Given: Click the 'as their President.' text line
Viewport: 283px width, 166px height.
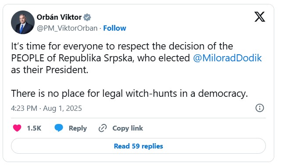Looking at the screenshot, I should [x=50, y=70].
